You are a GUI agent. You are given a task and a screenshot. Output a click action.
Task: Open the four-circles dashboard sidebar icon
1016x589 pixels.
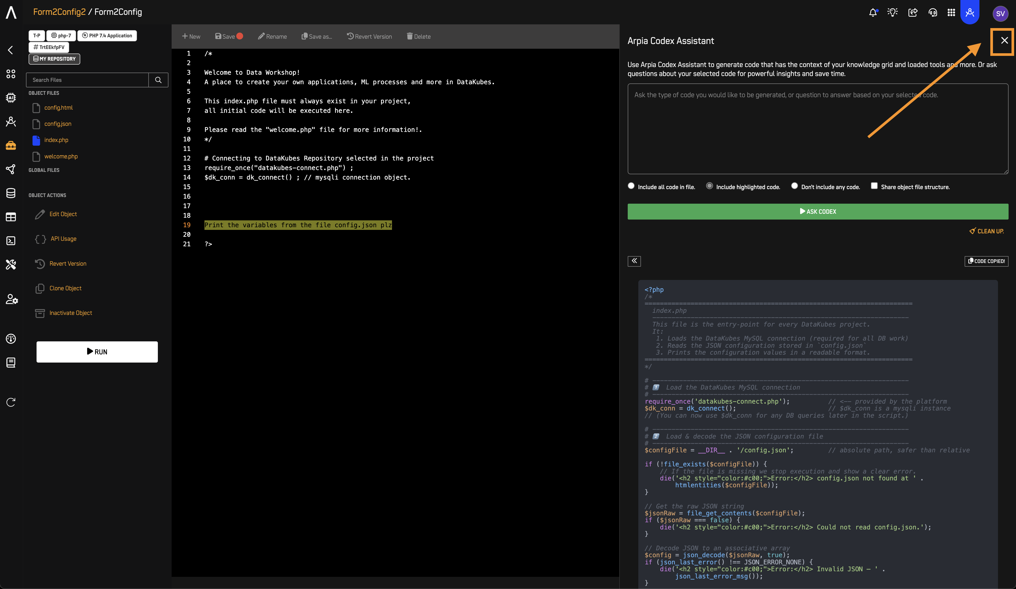pos(11,74)
